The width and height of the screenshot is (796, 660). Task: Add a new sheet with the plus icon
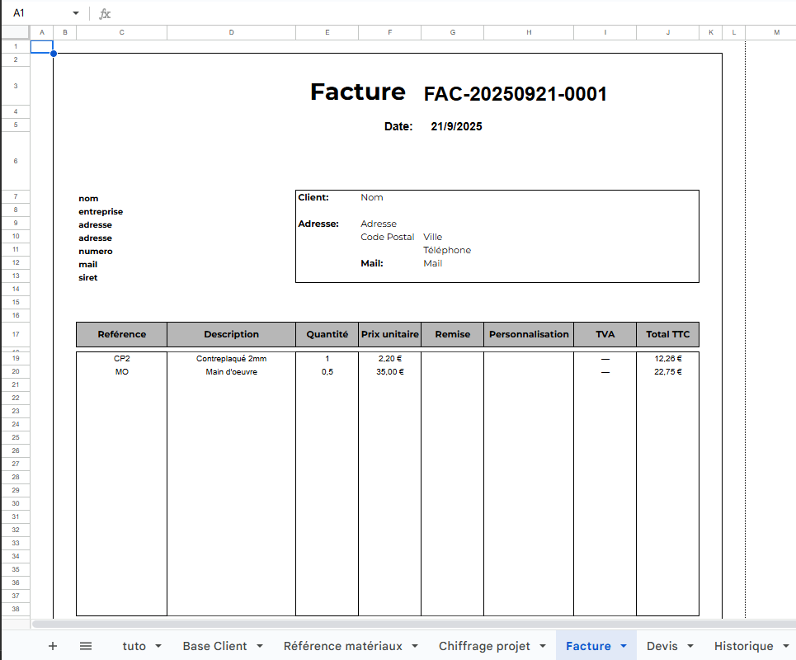[x=53, y=646]
